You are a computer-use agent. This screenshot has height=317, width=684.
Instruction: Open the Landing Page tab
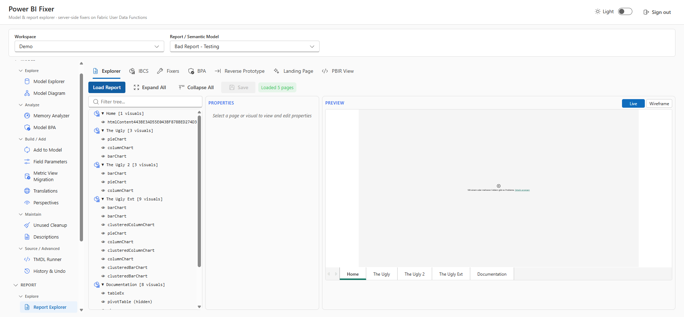[x=294, y=71]
